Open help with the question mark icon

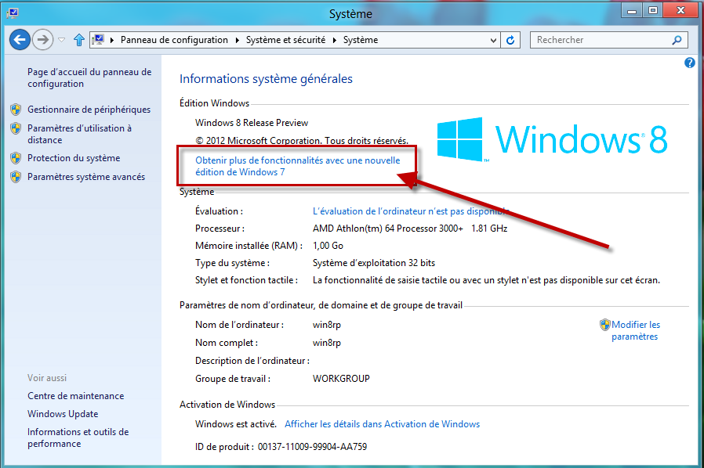(x=690, y=63)
